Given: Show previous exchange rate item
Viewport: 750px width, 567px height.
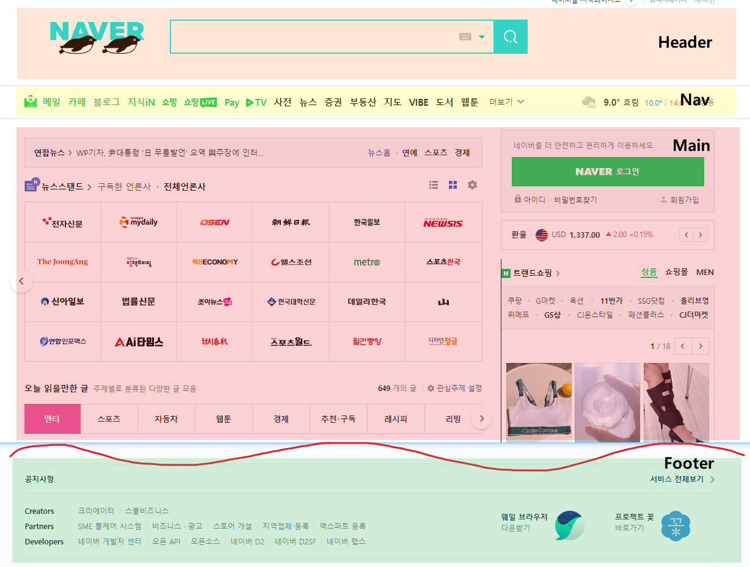Looking at the screenshot, I should [686, 235].
